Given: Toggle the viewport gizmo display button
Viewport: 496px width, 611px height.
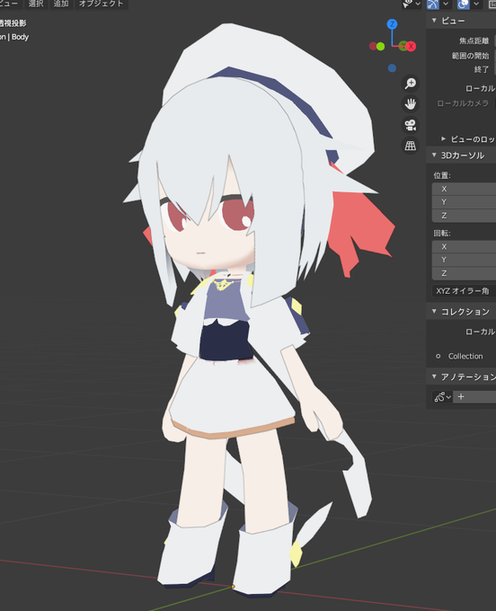Looking at the screenshot, I should point(433,4).
